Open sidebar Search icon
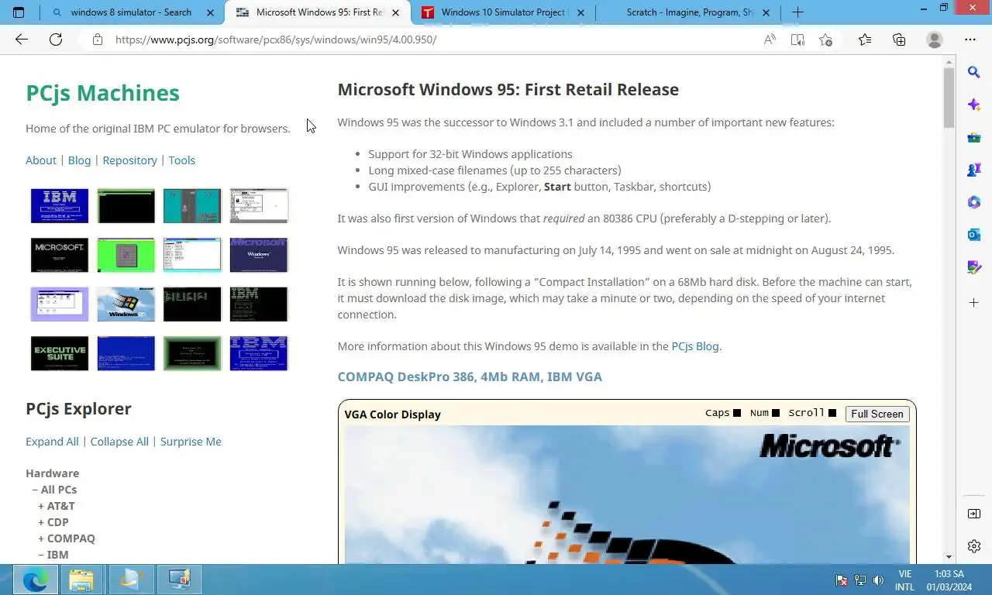This screenshot has width=992, height=595. (974, 72)
